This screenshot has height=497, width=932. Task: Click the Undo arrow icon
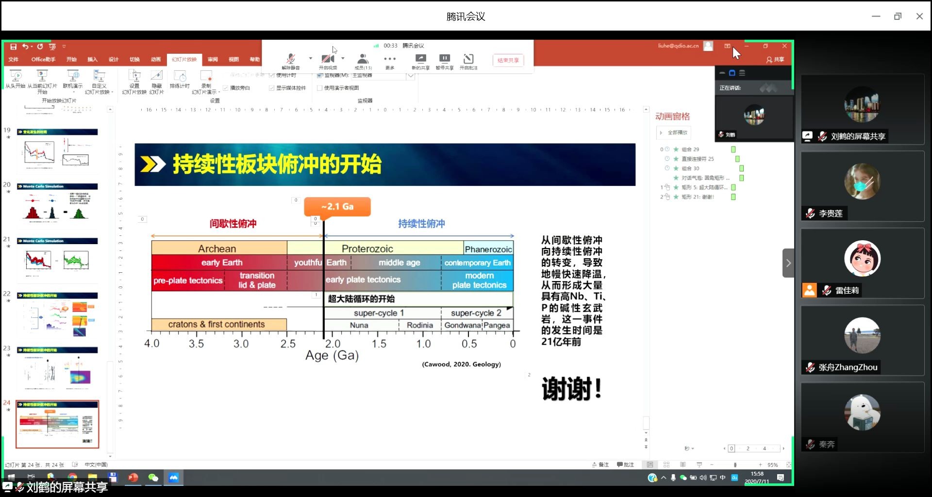tap(25, 47)
